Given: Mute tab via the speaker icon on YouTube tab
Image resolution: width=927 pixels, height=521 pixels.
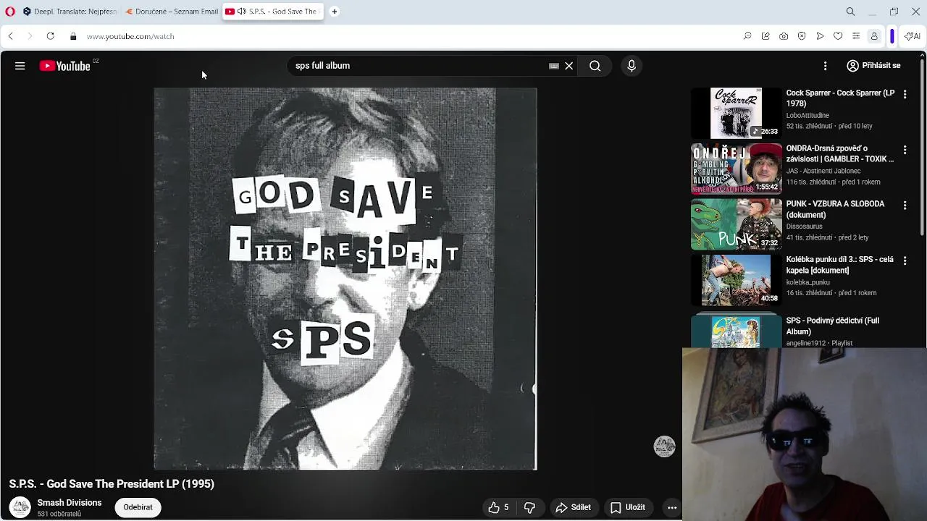Looking at the screenshot, I should tap(242, 12).
